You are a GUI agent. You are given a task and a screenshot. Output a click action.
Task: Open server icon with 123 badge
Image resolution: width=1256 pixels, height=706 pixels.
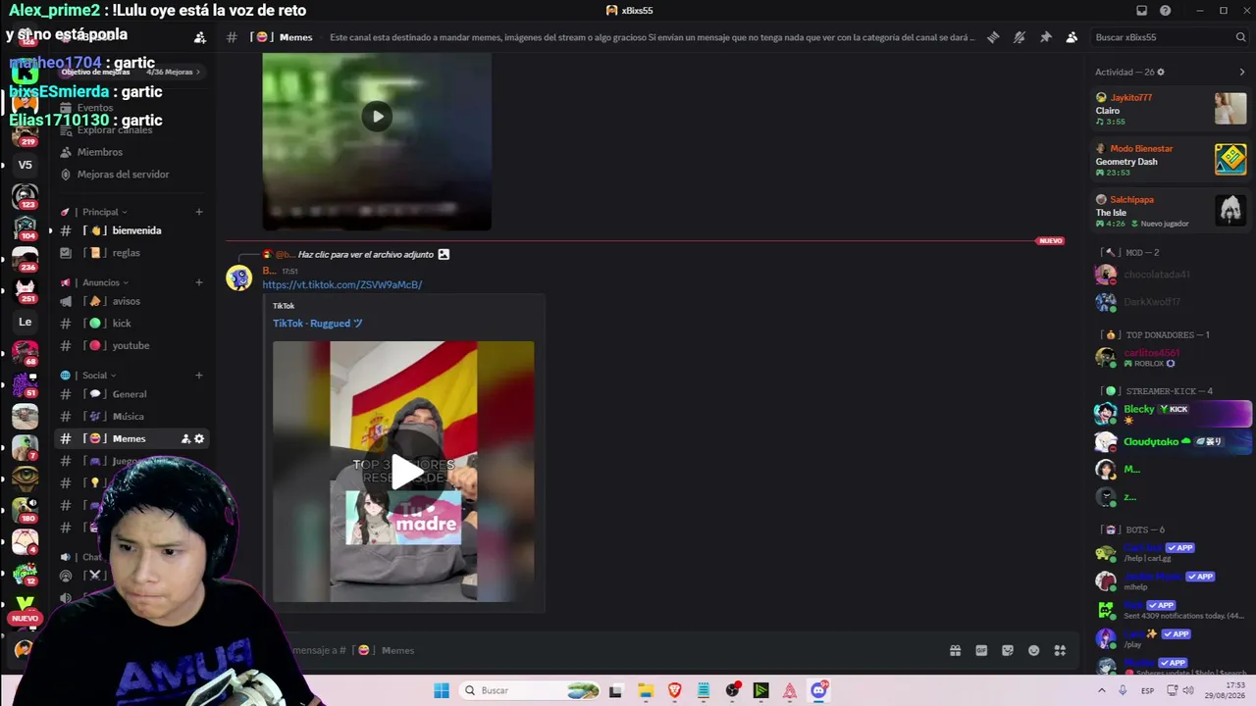click(x=26, y=196)
